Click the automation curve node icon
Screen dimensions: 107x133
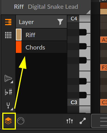83,121
